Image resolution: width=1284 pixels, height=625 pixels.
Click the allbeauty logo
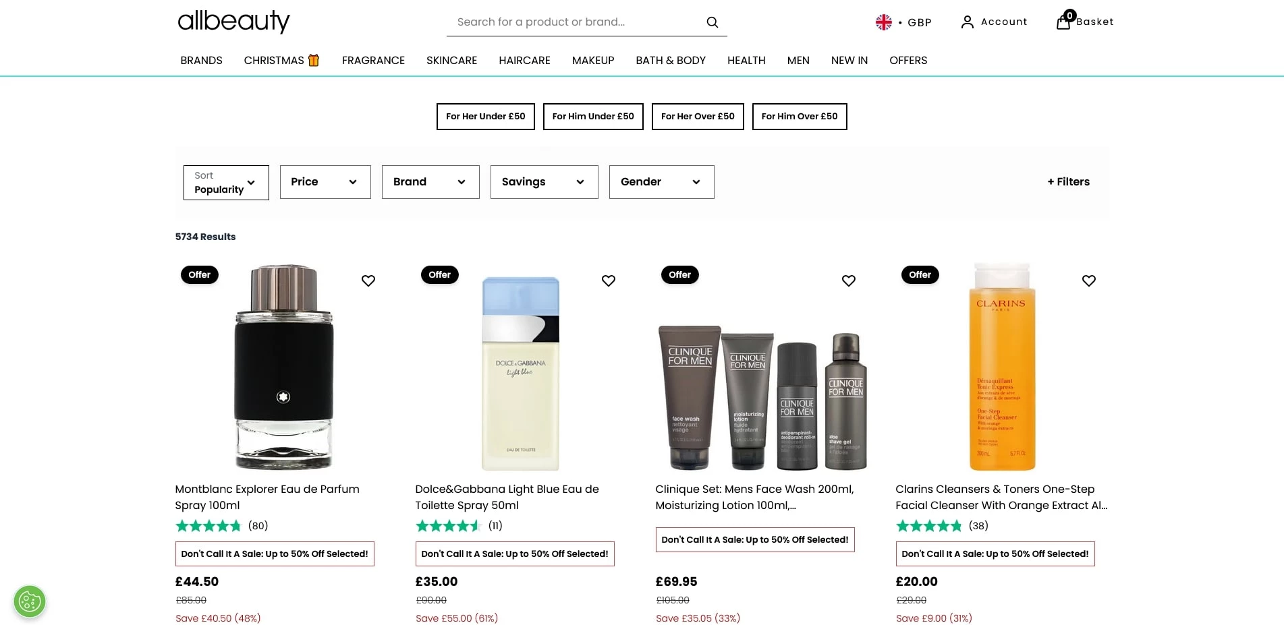tap(233, 22)
